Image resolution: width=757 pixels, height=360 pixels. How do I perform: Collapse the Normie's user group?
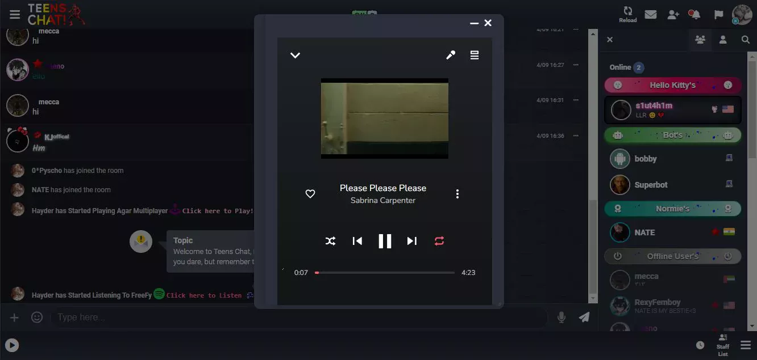(x=673, y=209)
